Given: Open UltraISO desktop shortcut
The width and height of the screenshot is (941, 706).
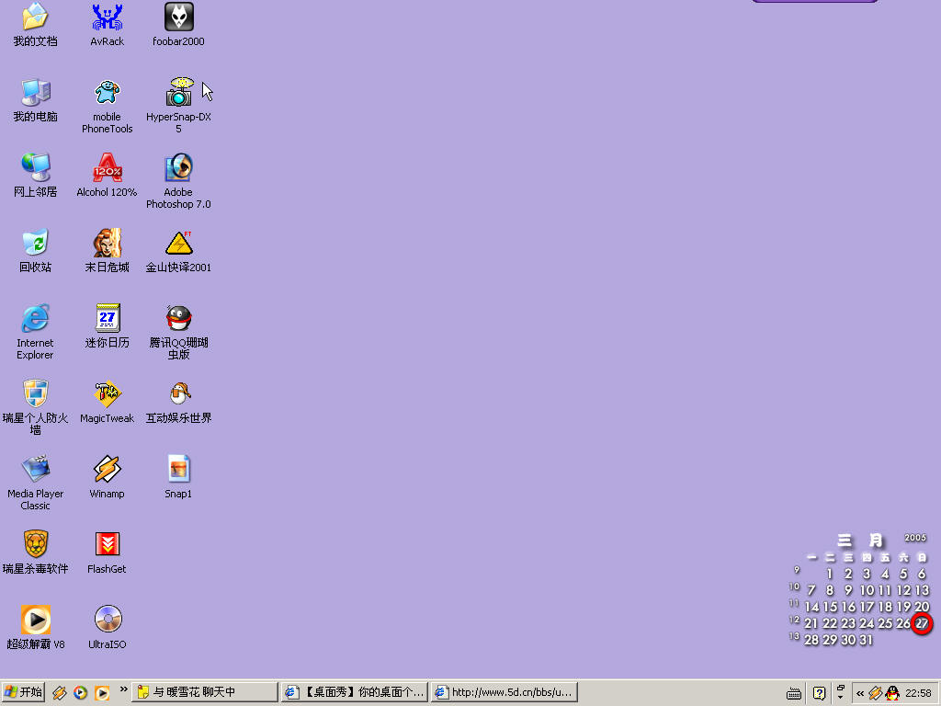Looking at the screenshot, I should [x=107, y=620].
